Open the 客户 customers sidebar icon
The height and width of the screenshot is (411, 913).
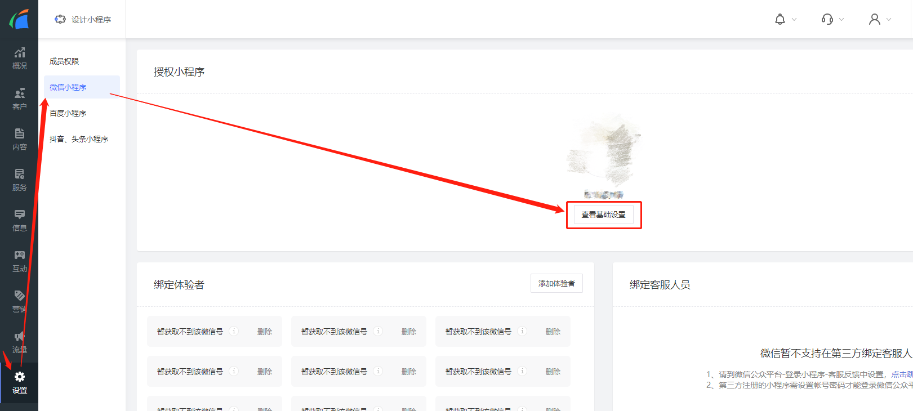coord(19,99)
